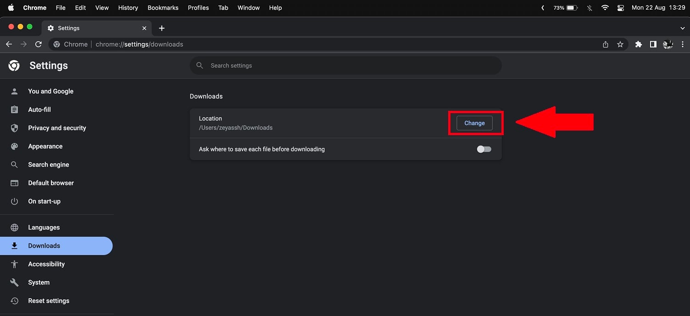Open the profile avatar menu
Image resolution: width=690 pixels, height=316 pixels.
[668, 44]
